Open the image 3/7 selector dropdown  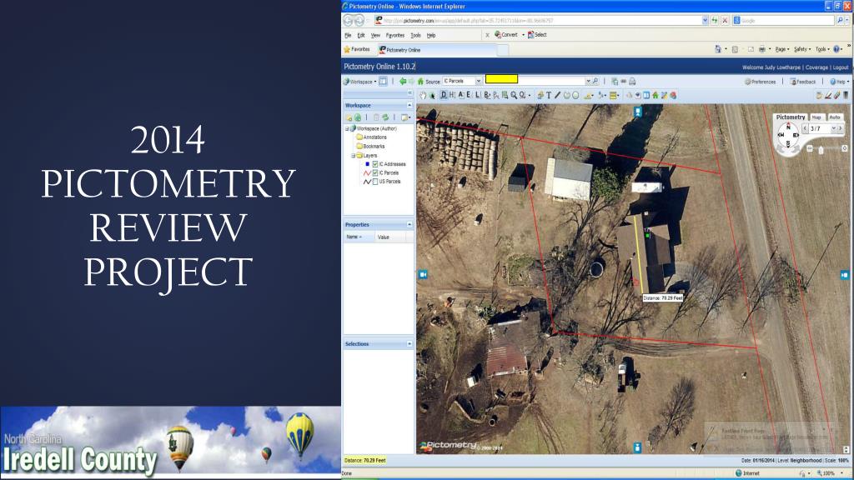click(x=834, y=128)
